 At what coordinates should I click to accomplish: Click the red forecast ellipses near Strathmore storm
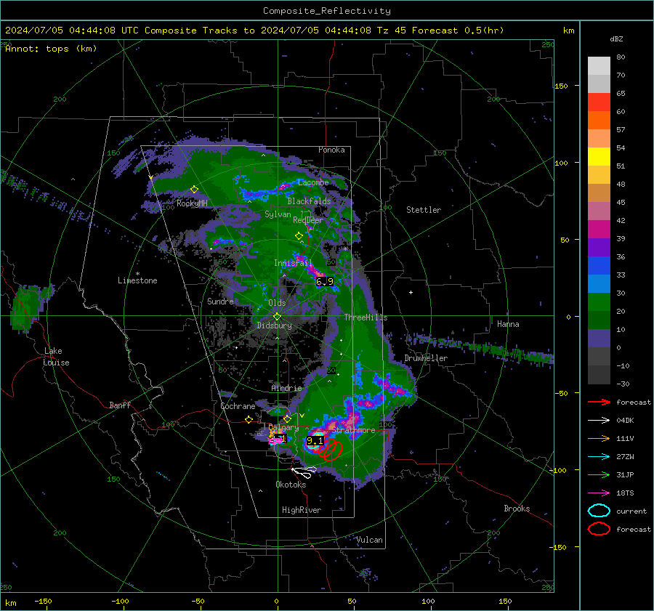coord(329,450)
